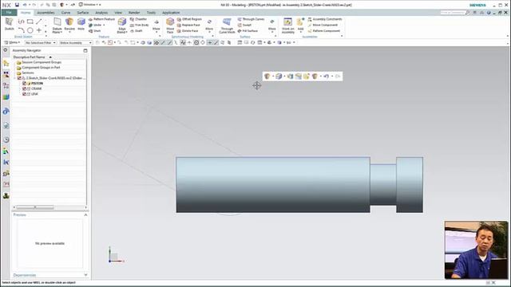Choose the Revolve feature tool
Screen dimensions: 511x287
pos(69,25)
